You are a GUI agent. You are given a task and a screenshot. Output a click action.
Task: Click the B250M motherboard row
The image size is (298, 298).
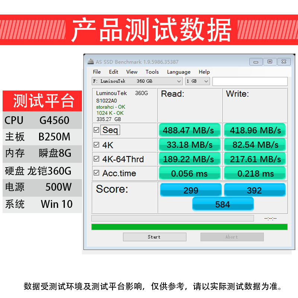tap(42, 137)
